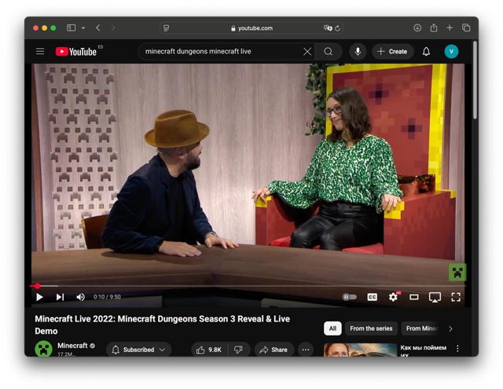Play the video
The image size is (503, 389).
click(x=40, y=297)
